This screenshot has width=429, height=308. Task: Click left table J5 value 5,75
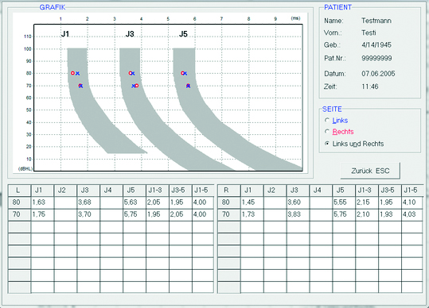point(135,214)
